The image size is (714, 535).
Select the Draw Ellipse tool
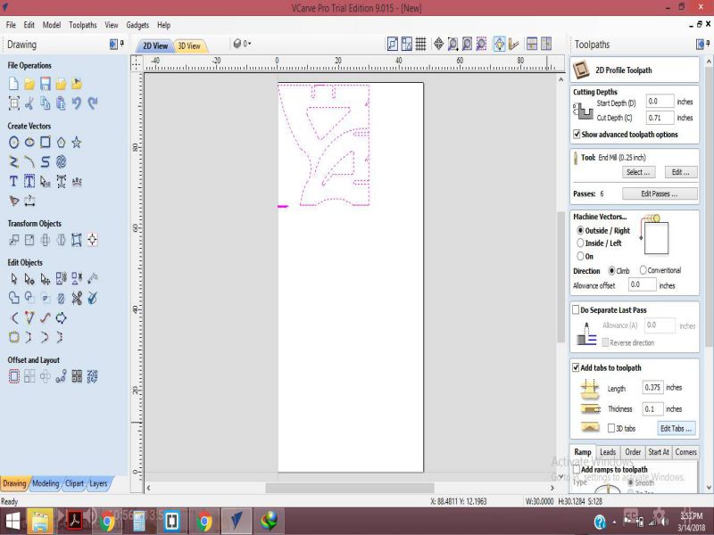[29, 143]
